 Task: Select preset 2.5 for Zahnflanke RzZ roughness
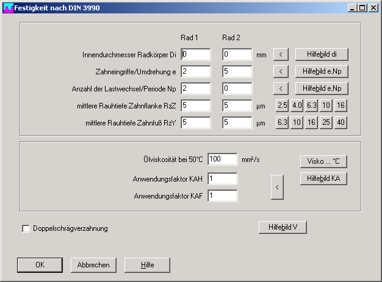pos(282,105)
